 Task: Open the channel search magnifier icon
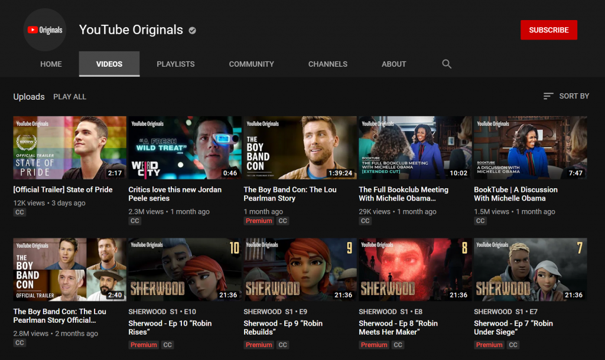tap(447, 64)
